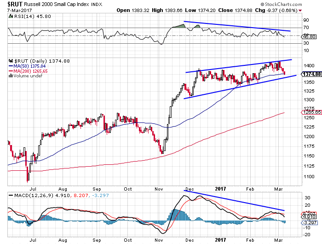
Task: Click the 1400 price axis label
Action: [309, 66]
